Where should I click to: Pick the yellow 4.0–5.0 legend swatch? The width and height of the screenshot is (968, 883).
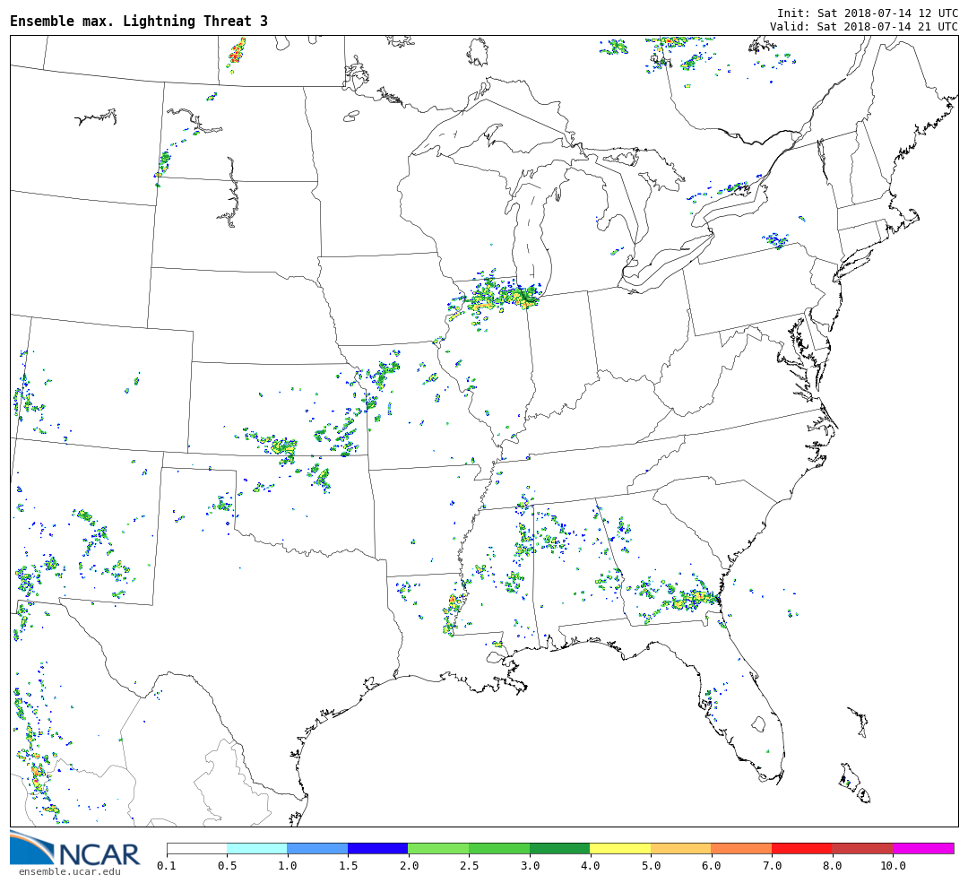click(619, 848)
